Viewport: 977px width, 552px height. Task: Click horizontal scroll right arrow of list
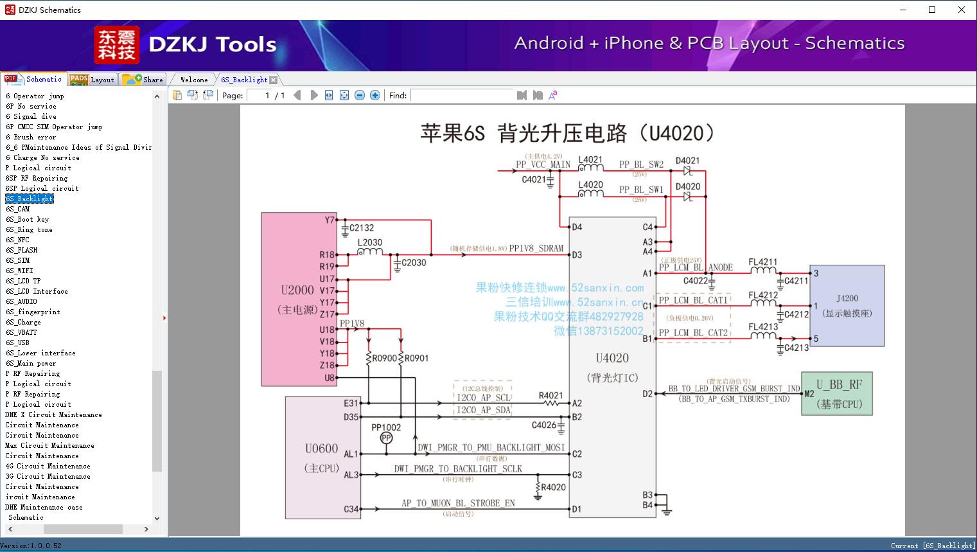[146, 530]
